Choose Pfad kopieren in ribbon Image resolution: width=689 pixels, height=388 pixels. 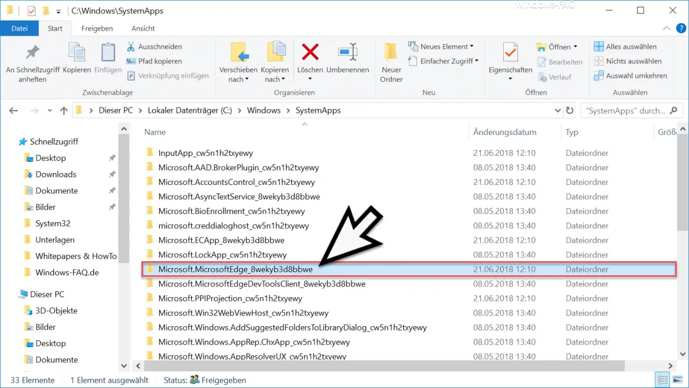pos(154,61)
